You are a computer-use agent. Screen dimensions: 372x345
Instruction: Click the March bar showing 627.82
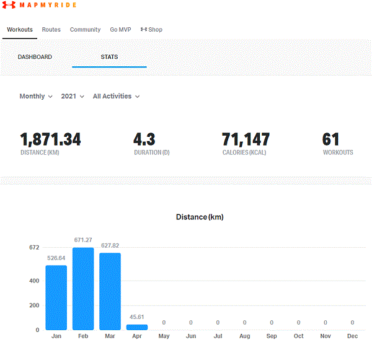(x=110, y=292)
